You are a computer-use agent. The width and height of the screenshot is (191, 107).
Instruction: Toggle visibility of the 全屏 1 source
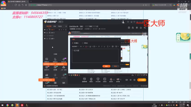(45, 39)
